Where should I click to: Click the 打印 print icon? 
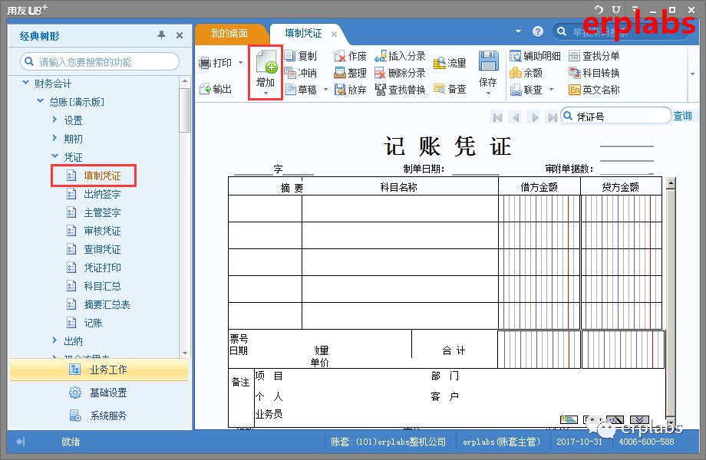(205, 63)
